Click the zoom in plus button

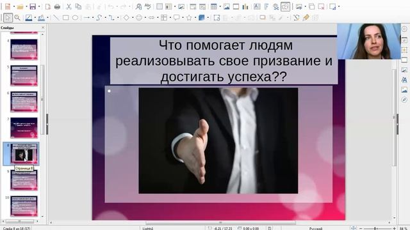(x=395, y=229)
